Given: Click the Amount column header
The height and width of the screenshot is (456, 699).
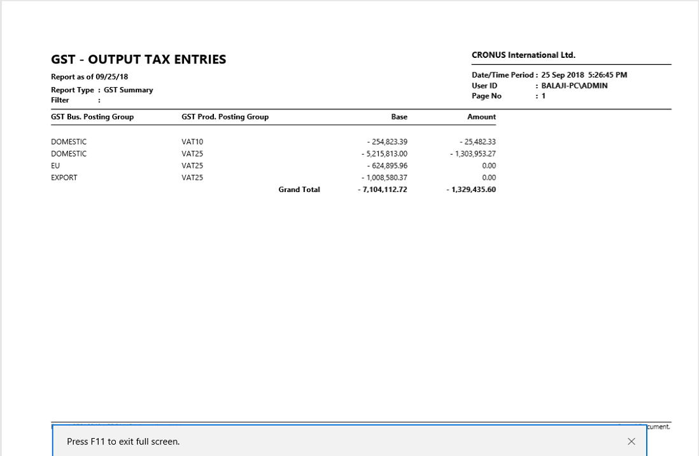Looking at the screenshot, I should [481, 116].
